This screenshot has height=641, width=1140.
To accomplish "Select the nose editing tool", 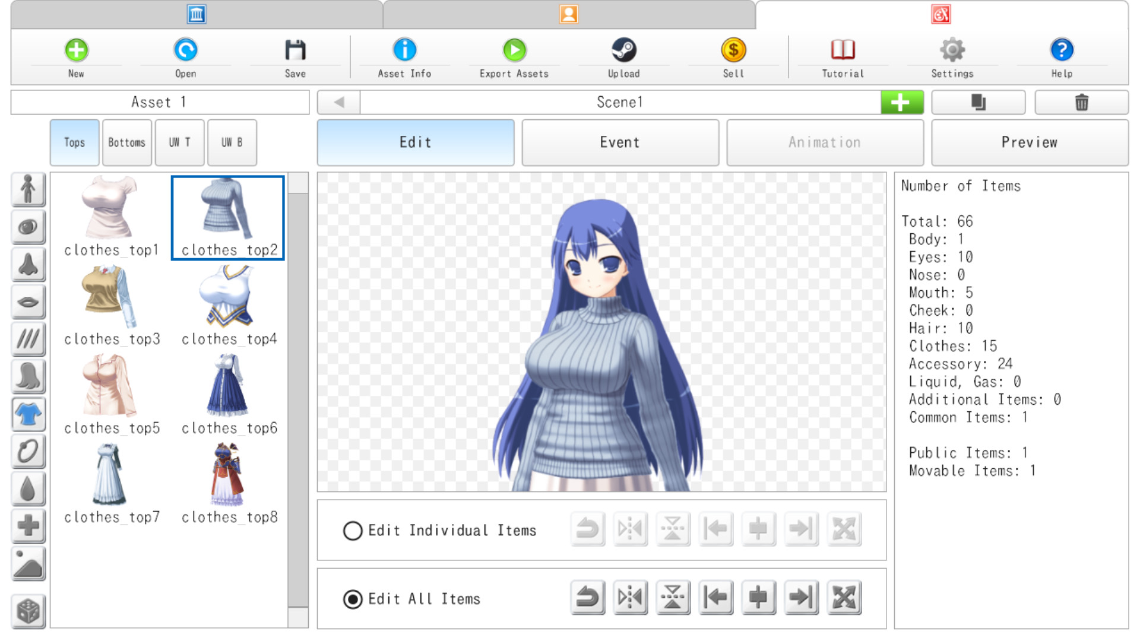I will (28, 265).
